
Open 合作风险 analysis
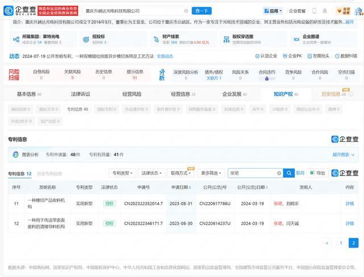click(x=320, y=75)
